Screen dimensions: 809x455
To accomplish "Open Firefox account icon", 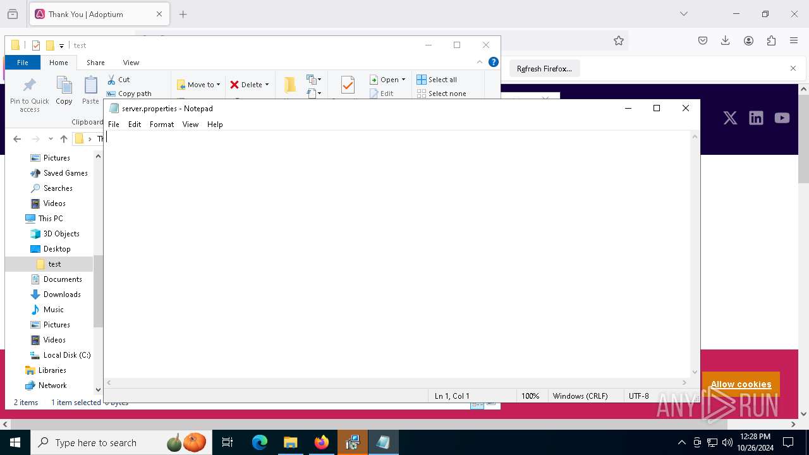I will [x=748, y=40].
